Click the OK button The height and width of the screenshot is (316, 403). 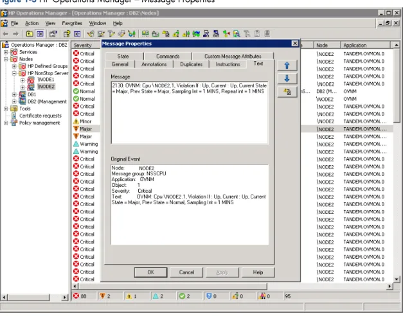click(150, 272)
